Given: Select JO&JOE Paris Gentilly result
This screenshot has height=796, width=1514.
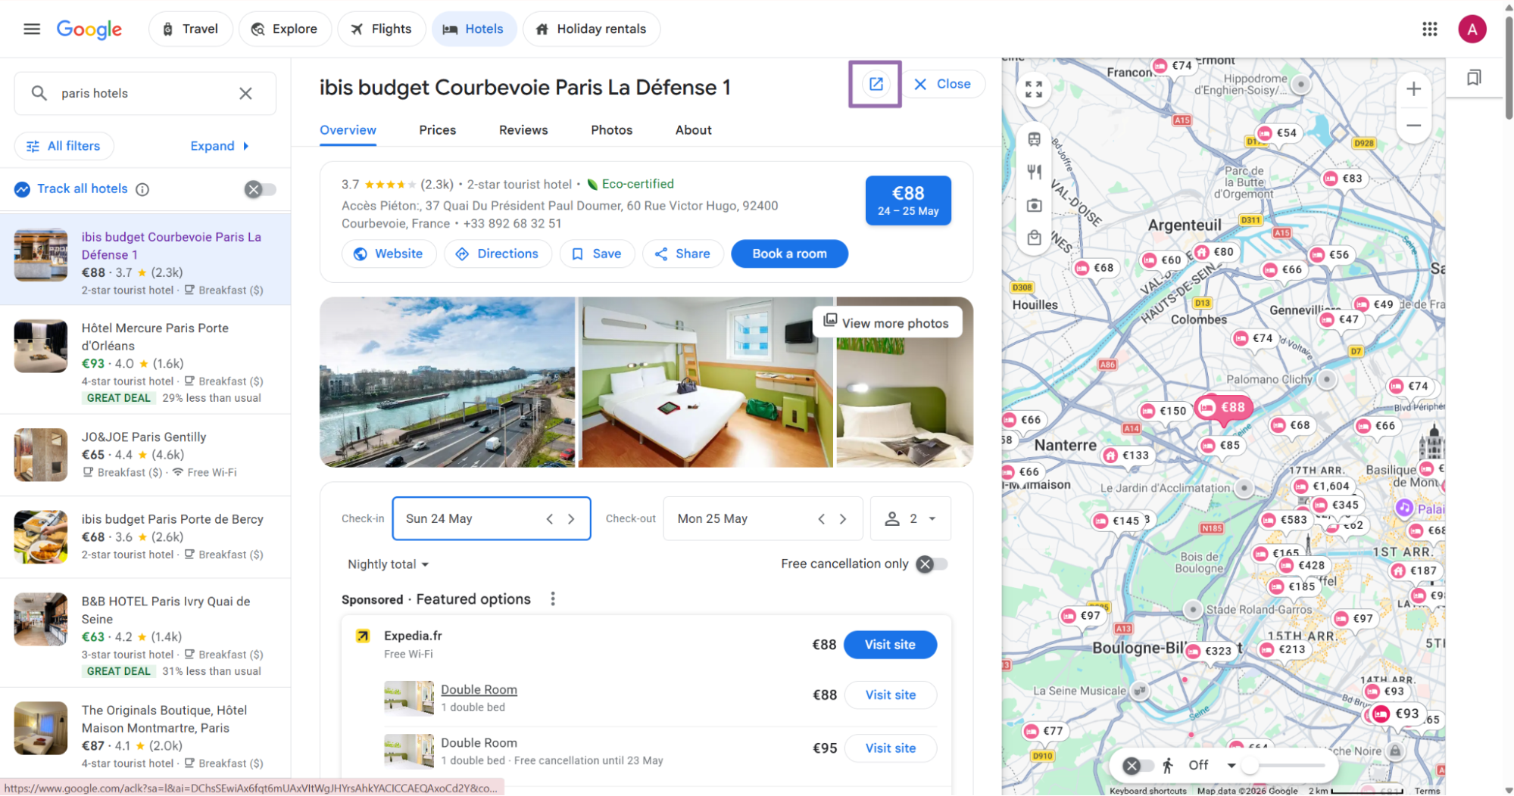Looking at the screenshot, I should click(145, 455).
